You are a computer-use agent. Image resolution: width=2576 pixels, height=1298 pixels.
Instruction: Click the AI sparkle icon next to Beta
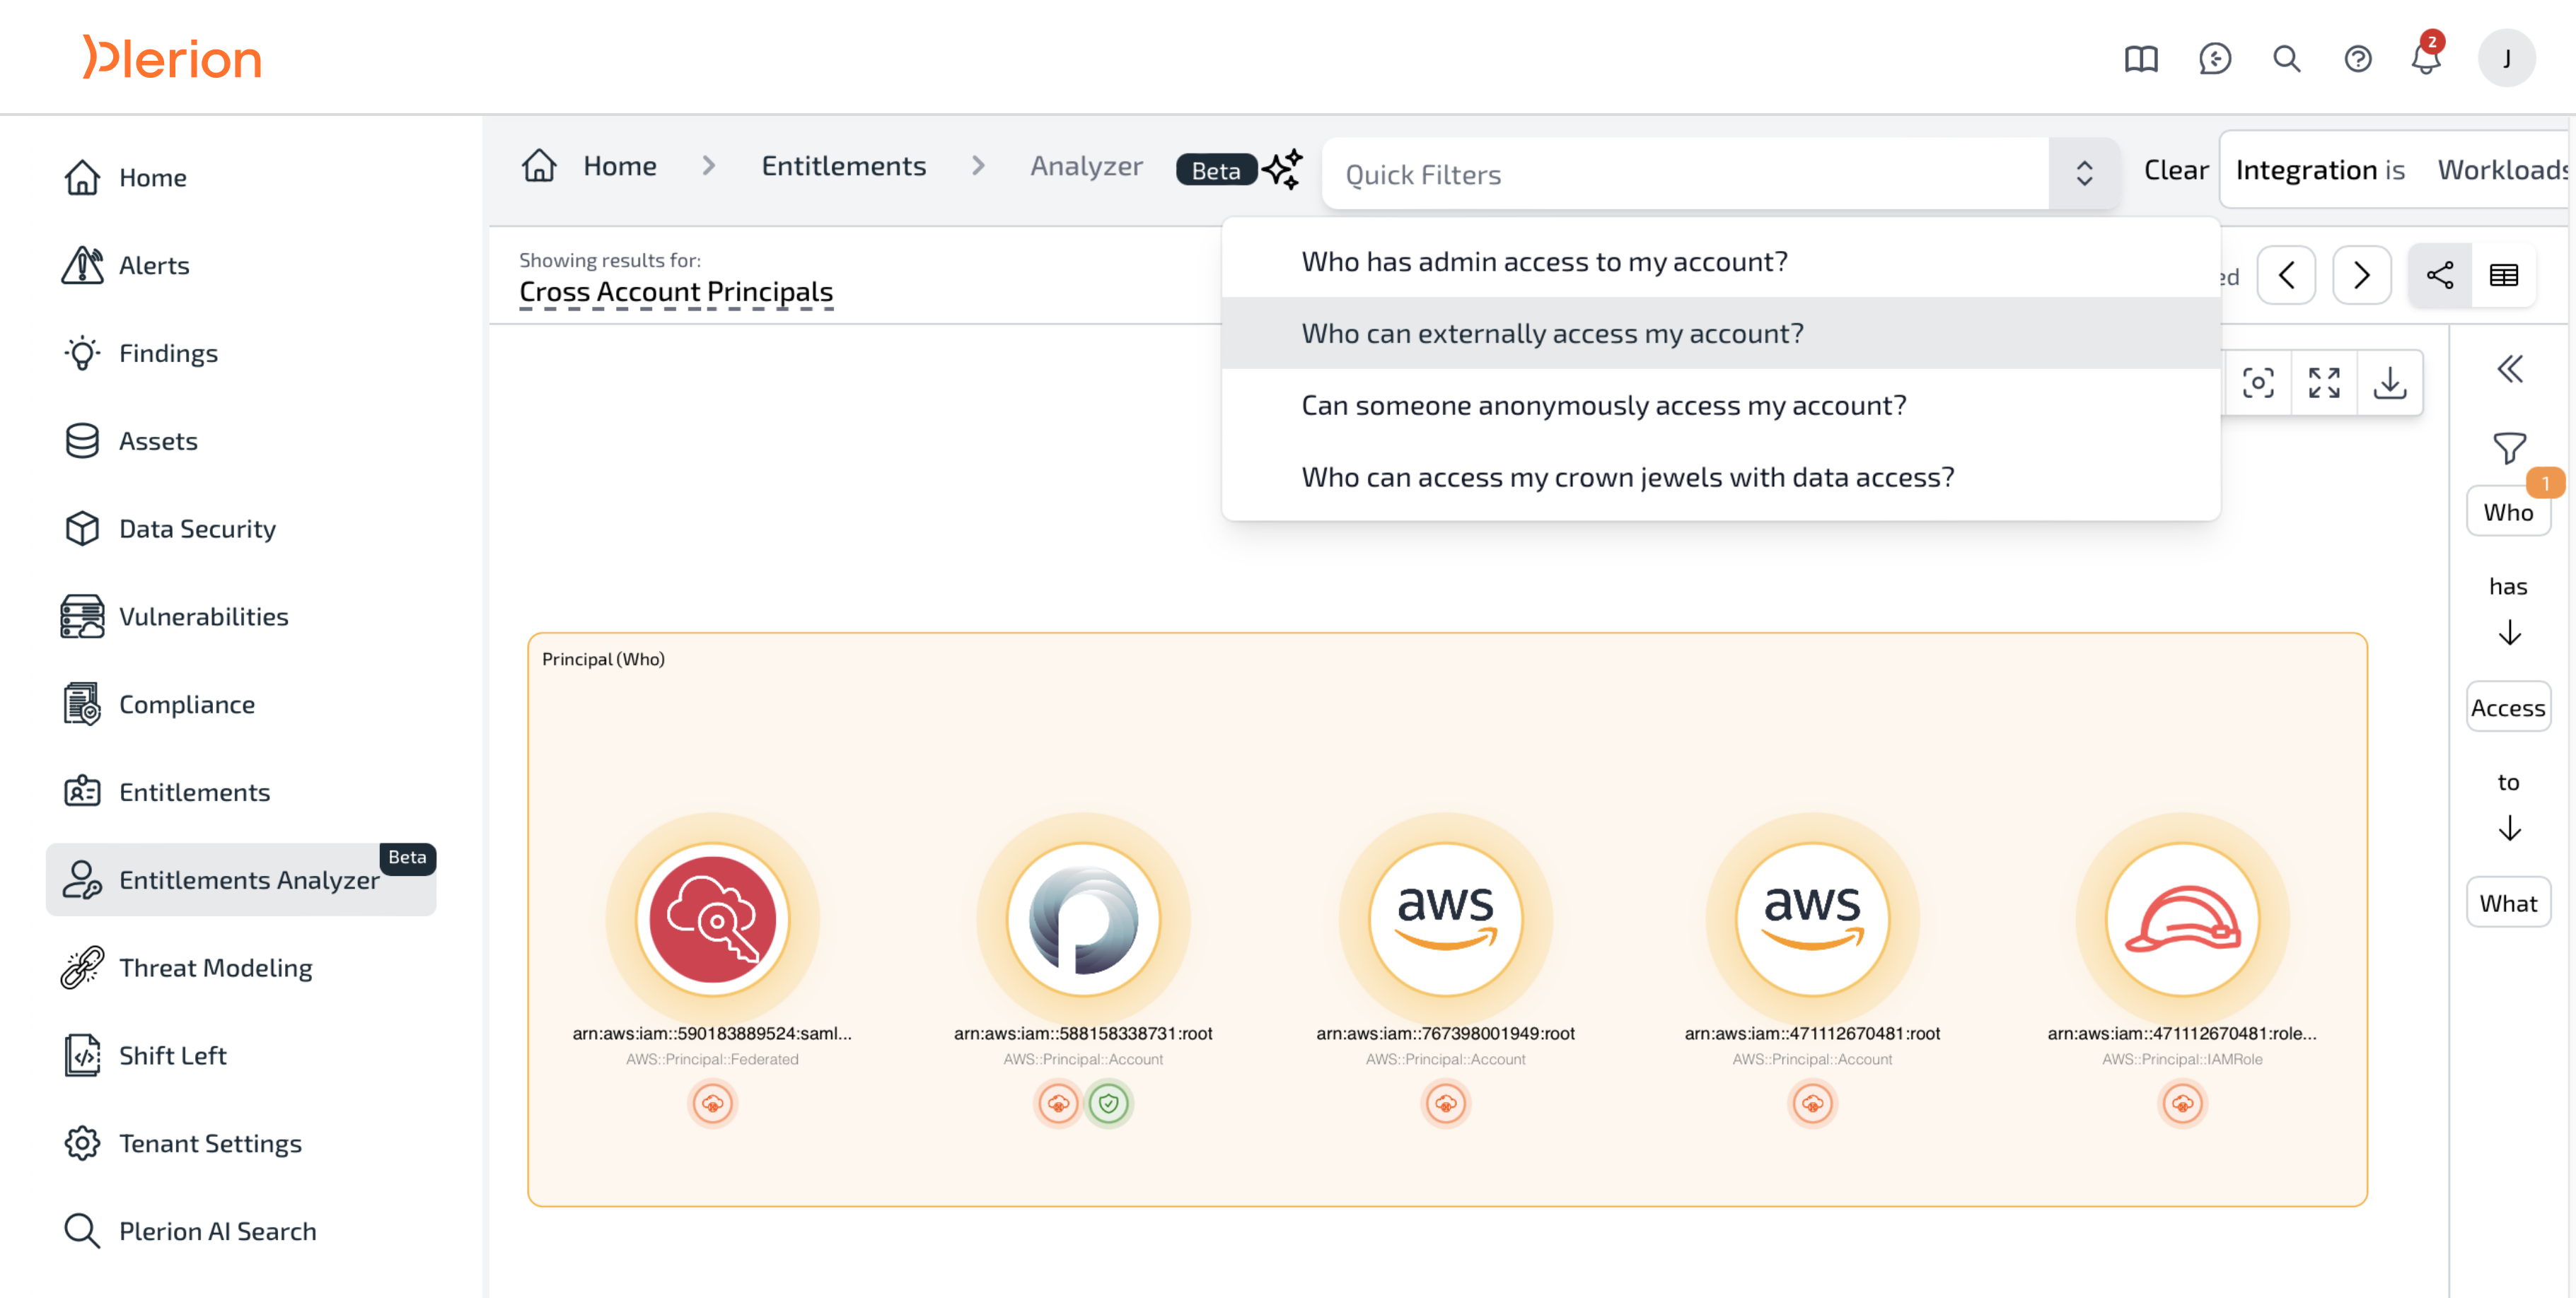[x=1283, y=169]
